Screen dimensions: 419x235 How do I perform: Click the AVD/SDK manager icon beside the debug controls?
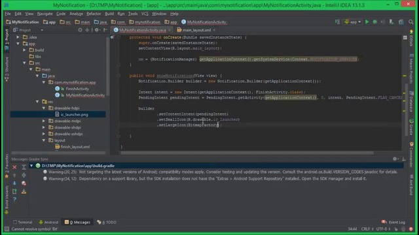[x=392, y=22]
